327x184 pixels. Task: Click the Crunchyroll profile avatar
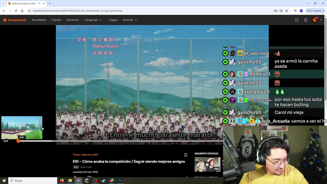click(x=315, y=20)
